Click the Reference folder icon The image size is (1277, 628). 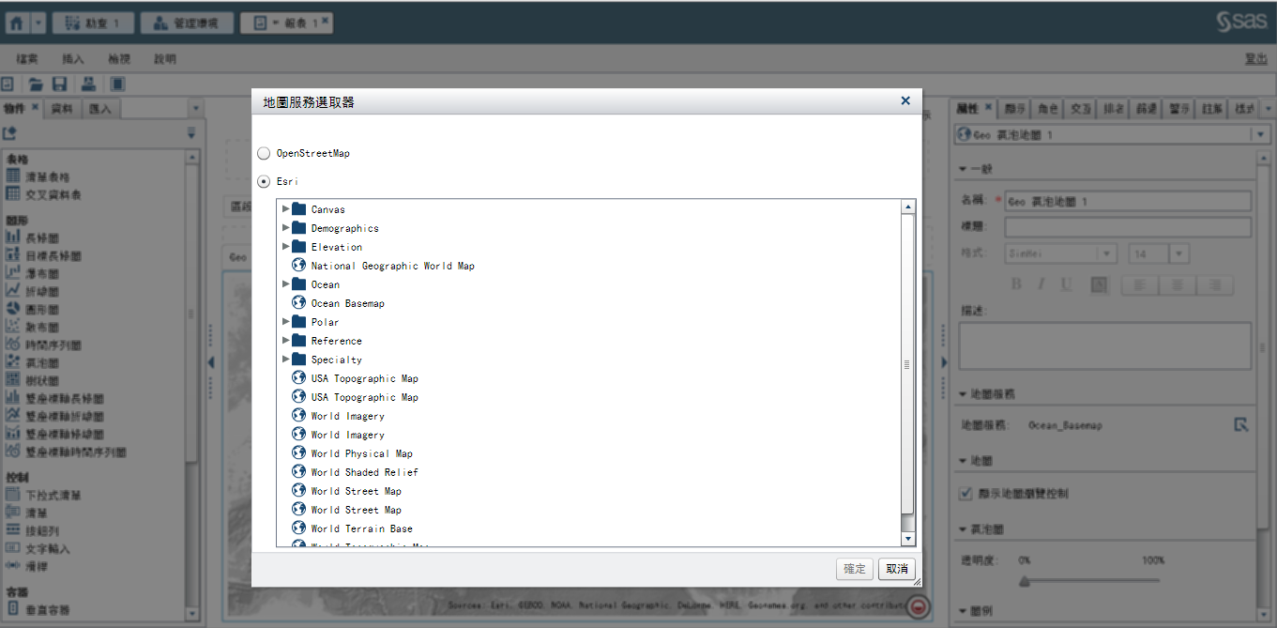click(299, 340)
